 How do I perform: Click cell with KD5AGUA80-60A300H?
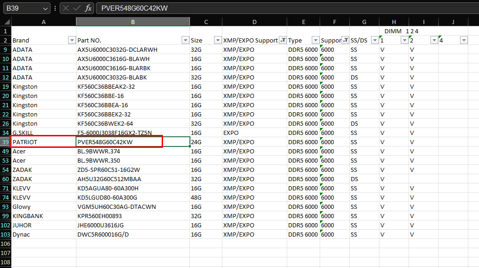click(x=133, y=188)
